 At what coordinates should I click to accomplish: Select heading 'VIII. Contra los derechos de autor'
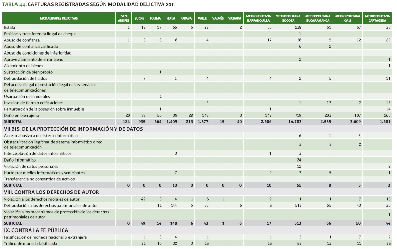pyautogui.click(x=52, y=192)
